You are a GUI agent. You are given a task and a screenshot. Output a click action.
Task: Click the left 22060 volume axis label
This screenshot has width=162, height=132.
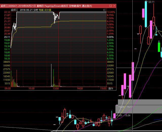(x=7, y=73)
